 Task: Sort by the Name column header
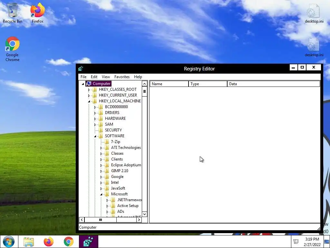(x=169, y=84)
